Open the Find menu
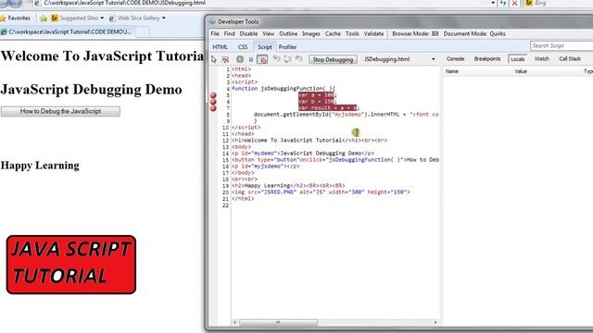Image resolution: width=593 pixels, height=333 pixels. (x=229, y=34)
